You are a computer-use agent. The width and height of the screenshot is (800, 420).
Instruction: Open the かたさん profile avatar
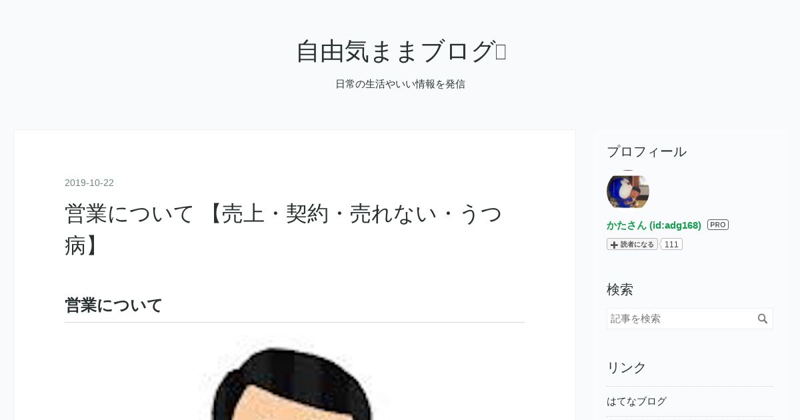pos(628,191)
